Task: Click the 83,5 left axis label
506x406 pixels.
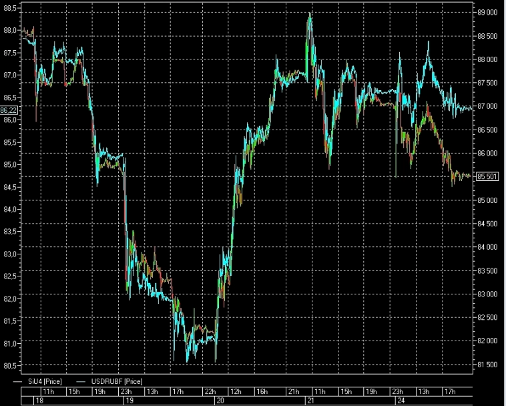Action: click(x=10, y=232)
